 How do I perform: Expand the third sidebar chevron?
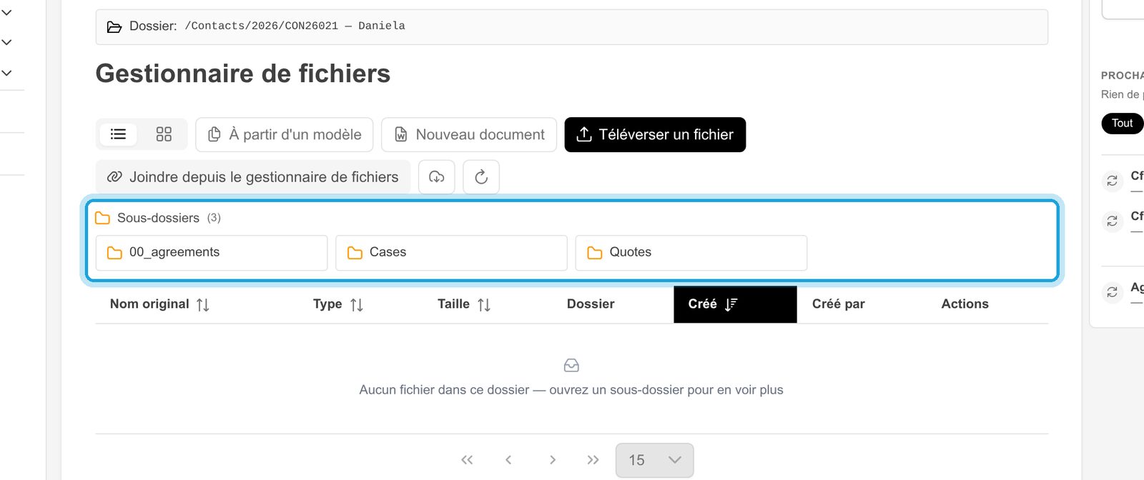click(7, 73)
